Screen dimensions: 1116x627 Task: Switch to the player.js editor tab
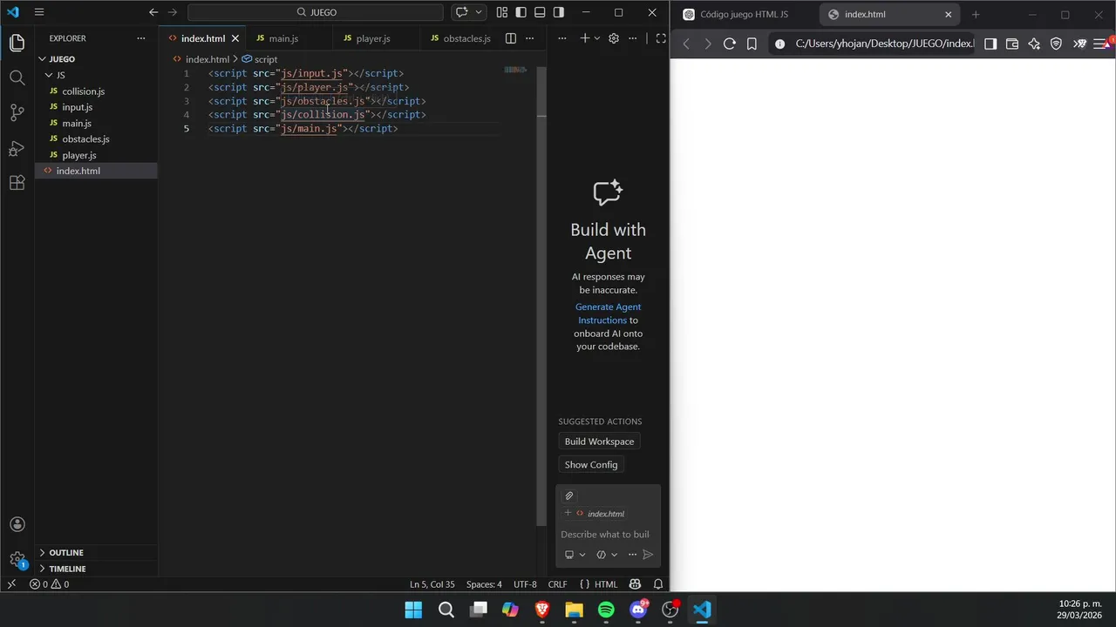(372, 38)
